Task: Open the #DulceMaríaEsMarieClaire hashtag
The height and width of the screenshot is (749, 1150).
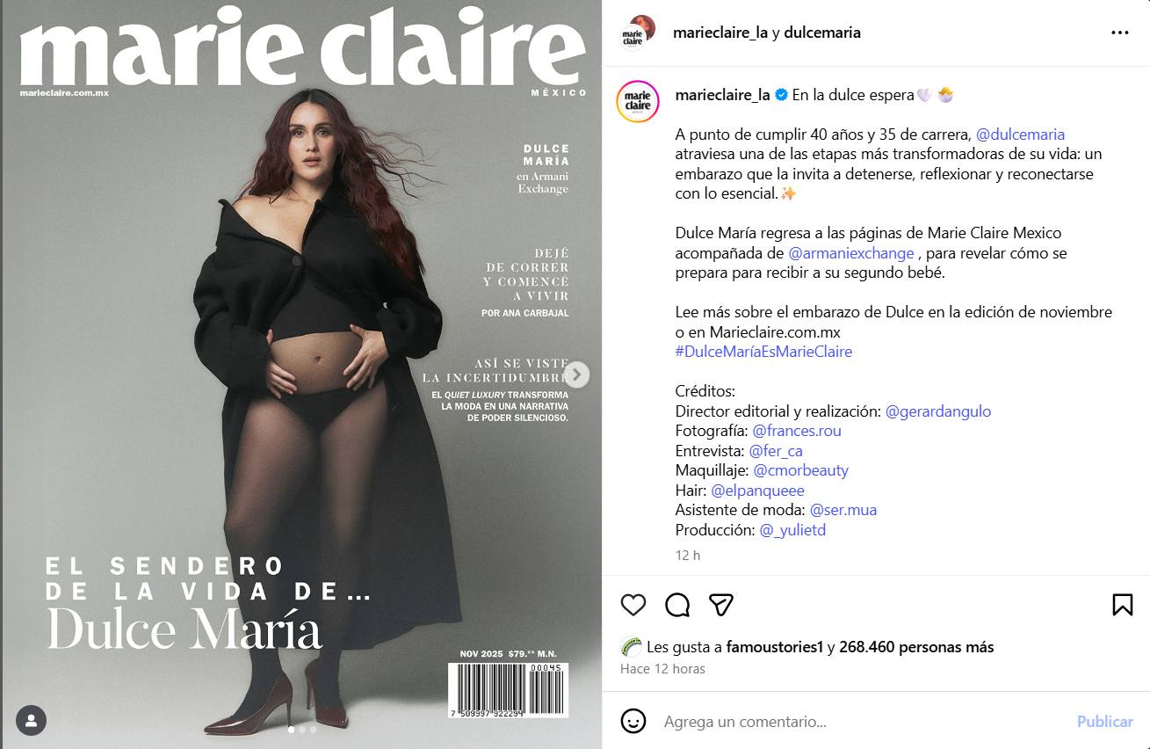Action: pyautogui.click(x=763, y=352)
